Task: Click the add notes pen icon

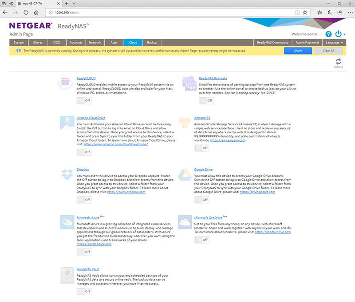Action: pyautogui.click(x=329, y=12)
